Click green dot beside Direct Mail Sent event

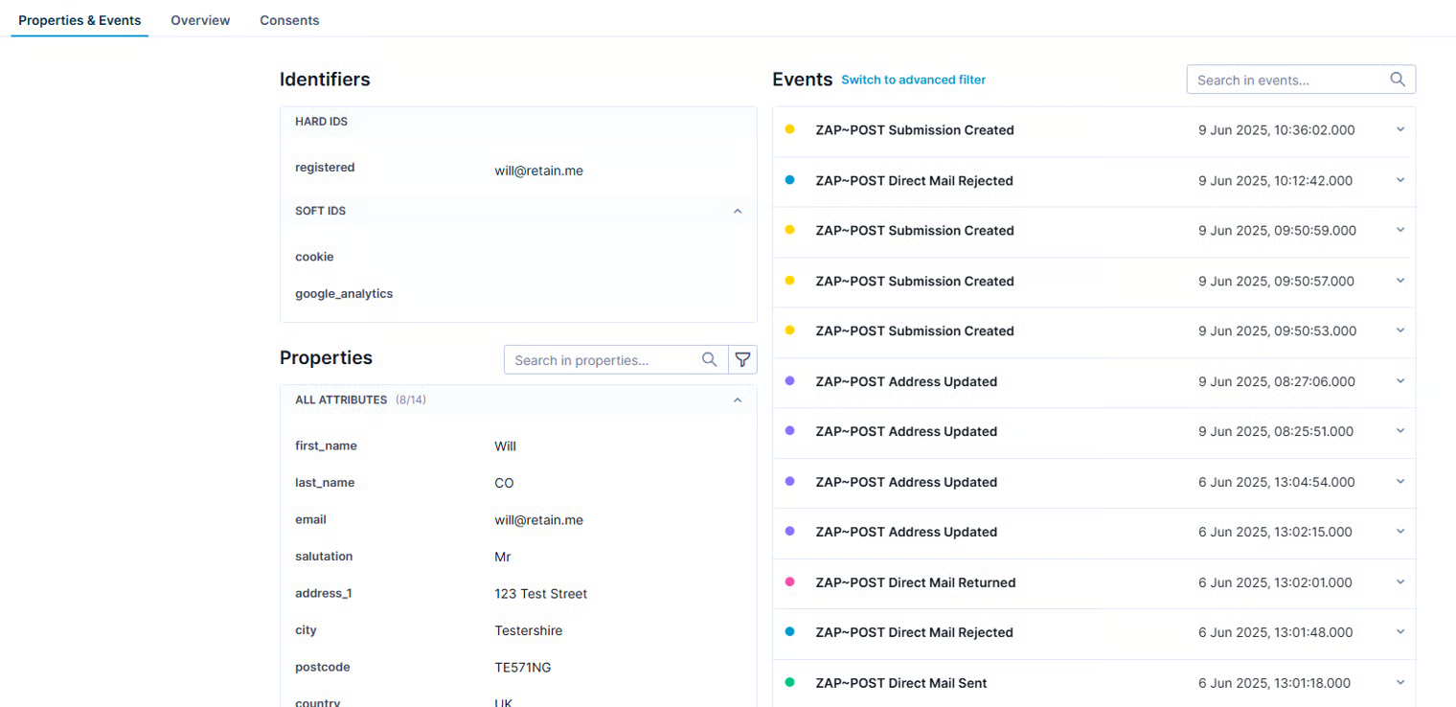tap(789, 682)
